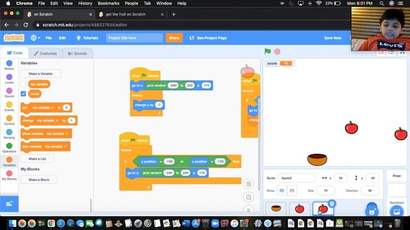This screenshot has width=410, height=230.
Task: Select the Sound block category
Action: [x=9, y=93]
